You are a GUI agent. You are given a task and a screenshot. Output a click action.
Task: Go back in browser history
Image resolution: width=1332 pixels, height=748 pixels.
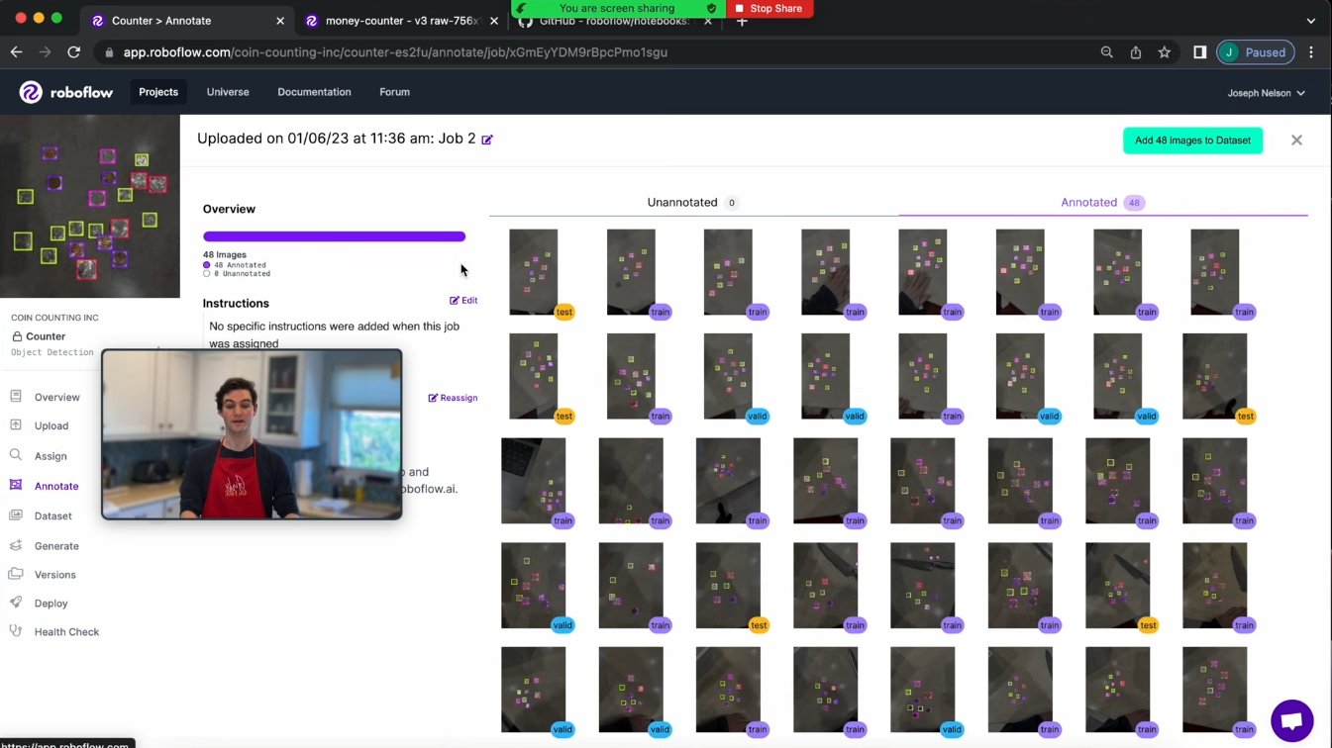point(17,52)
